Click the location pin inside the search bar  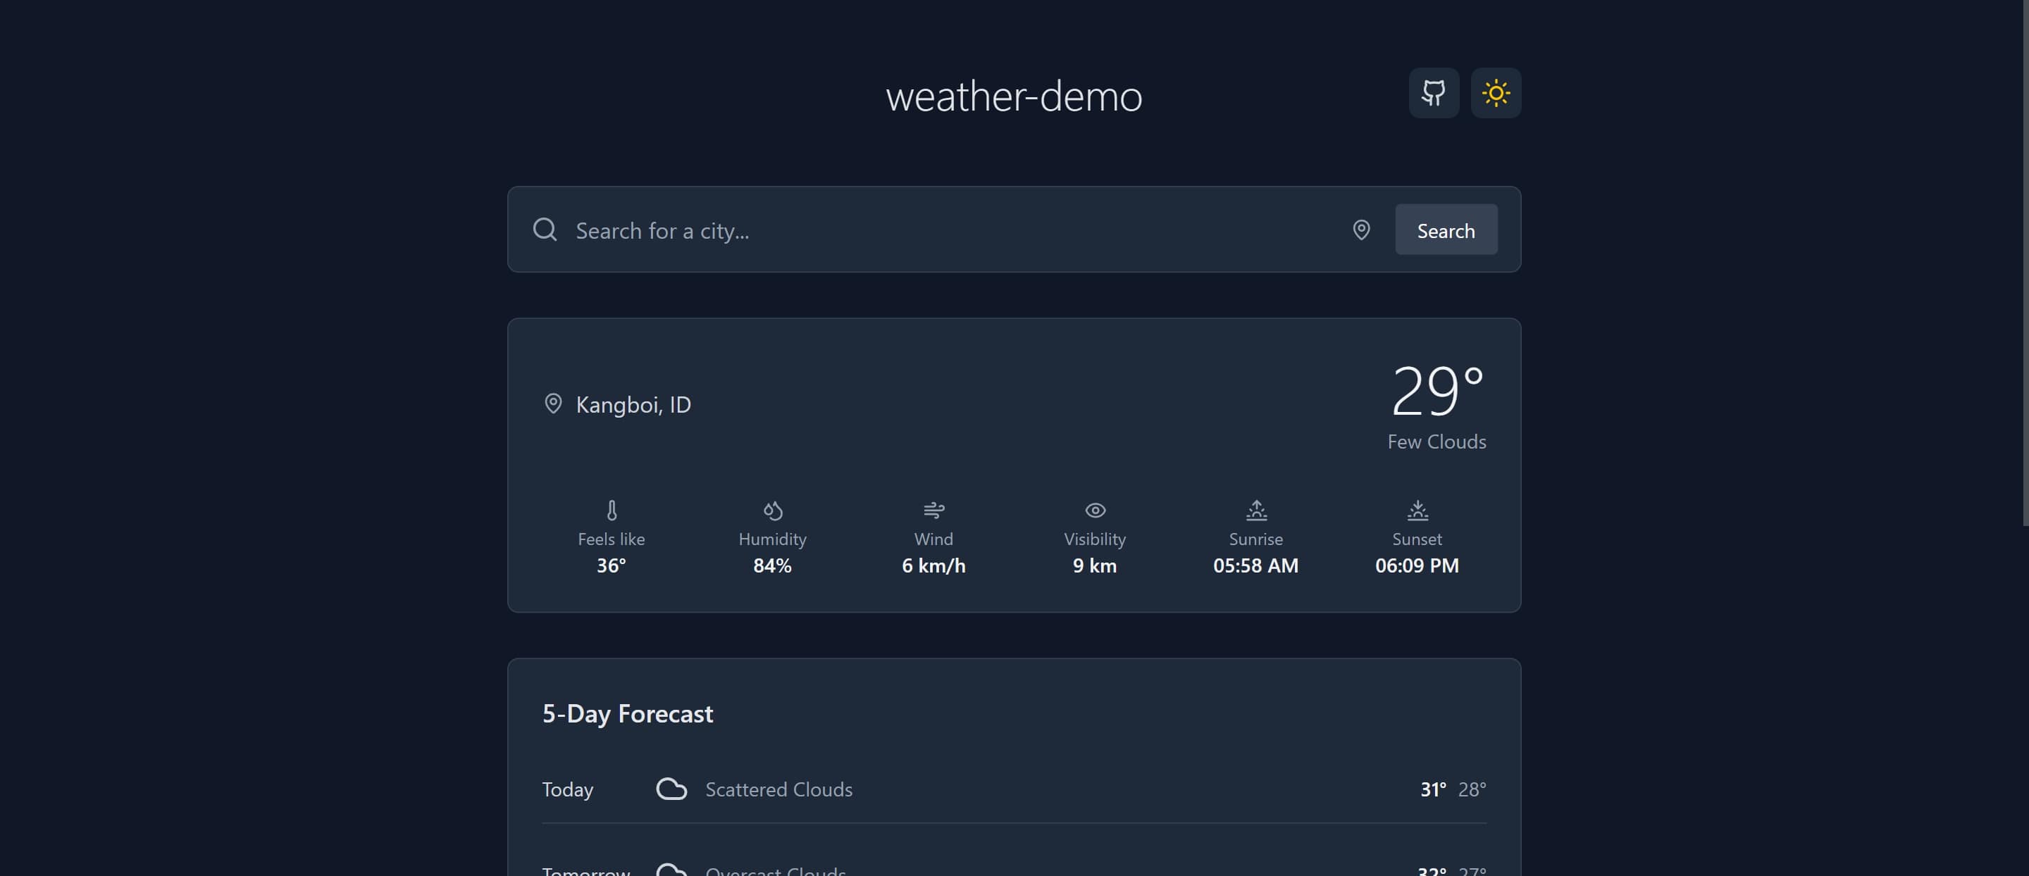coord(1361,230)
